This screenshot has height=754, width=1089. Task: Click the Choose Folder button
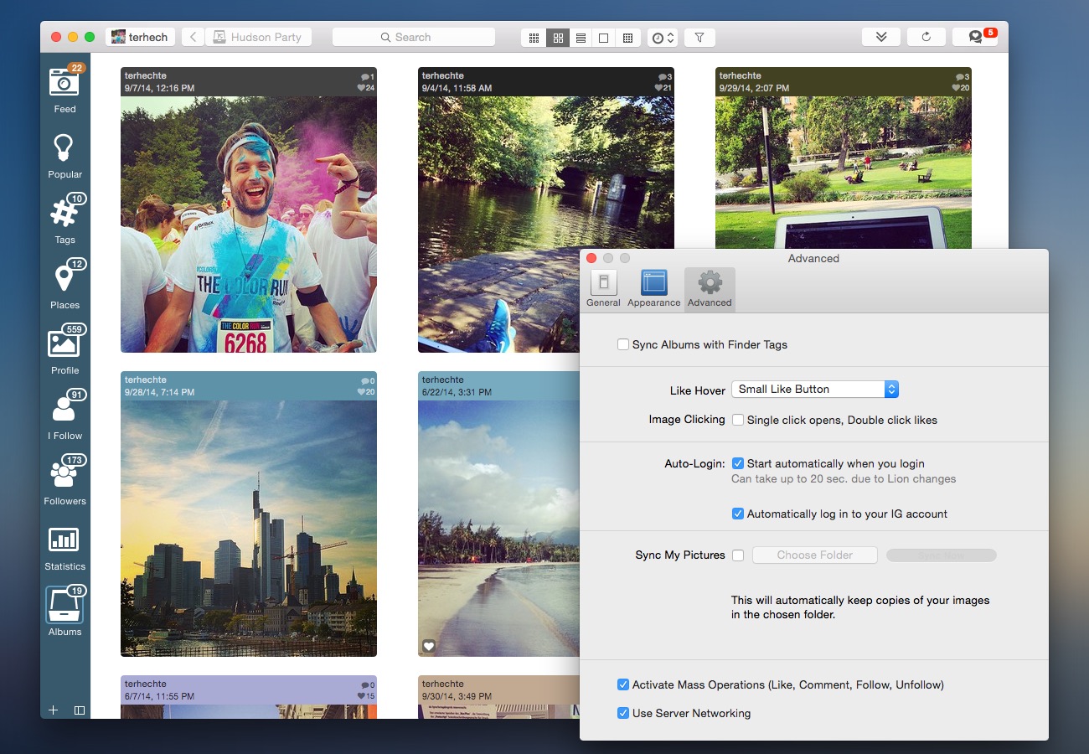(x=815, y=555)
